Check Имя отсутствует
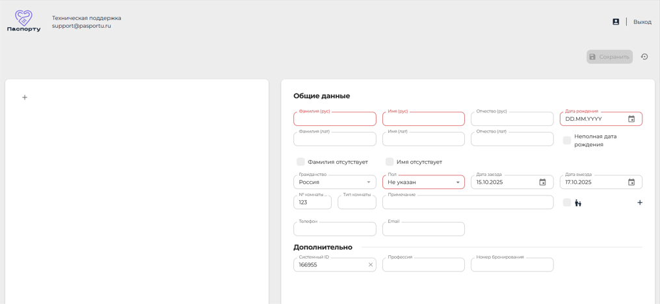660x304 pixels. (389, 162)
